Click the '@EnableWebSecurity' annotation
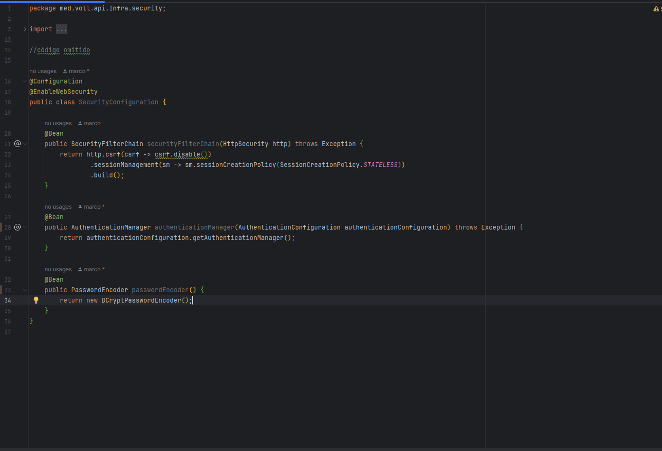This screenshot has height=451, width=662. [x=64, y=92]
